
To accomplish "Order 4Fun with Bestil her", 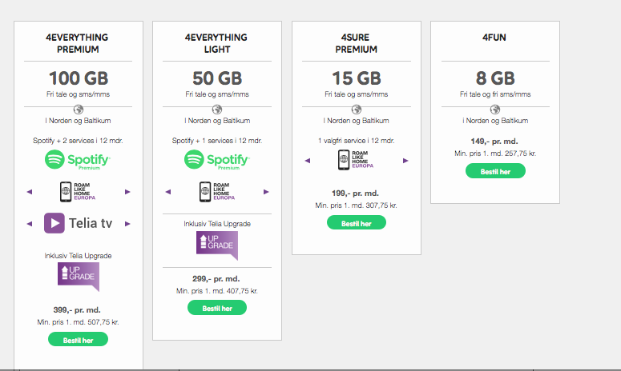I will [x=495, y=171].
